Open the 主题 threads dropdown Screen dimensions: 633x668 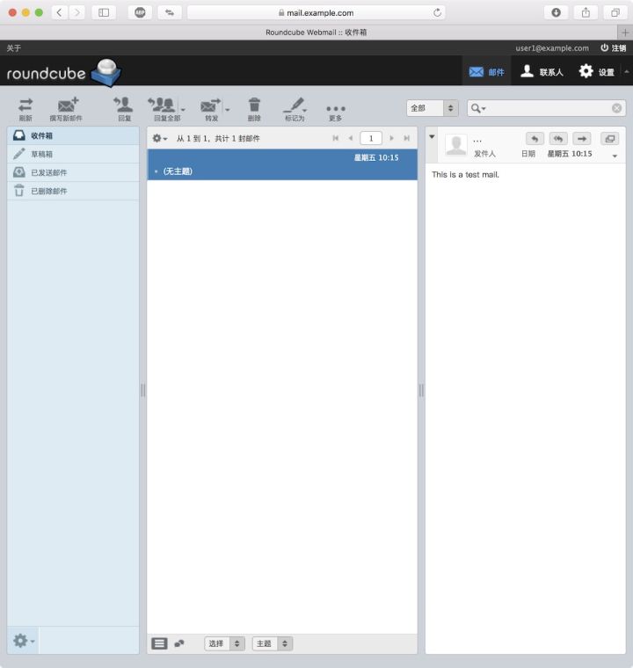tap(272, 643)
